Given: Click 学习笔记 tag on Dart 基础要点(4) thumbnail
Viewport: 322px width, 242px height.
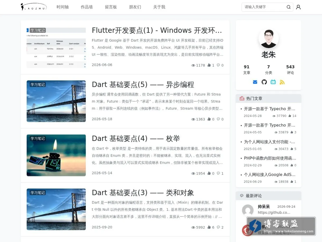Looking at the screenshot, I should tap(38, 138).
